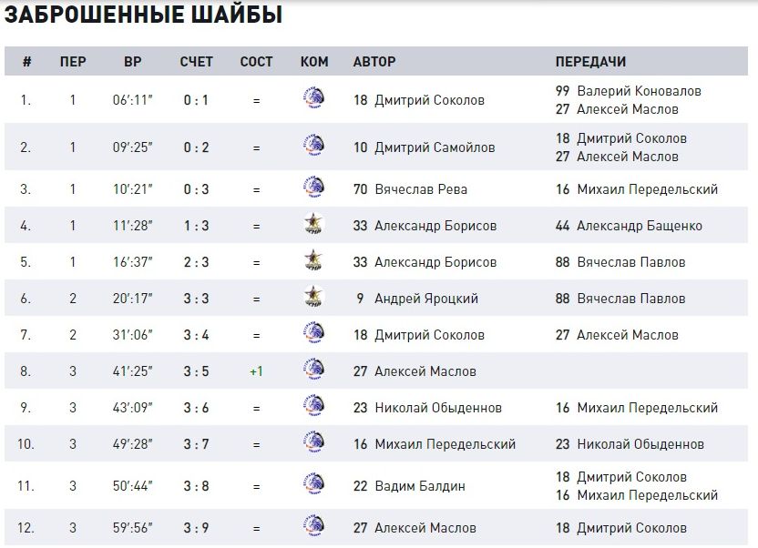Click the СЧЕТ column header
The image size is (758, 548).
[x=196, y=62]
